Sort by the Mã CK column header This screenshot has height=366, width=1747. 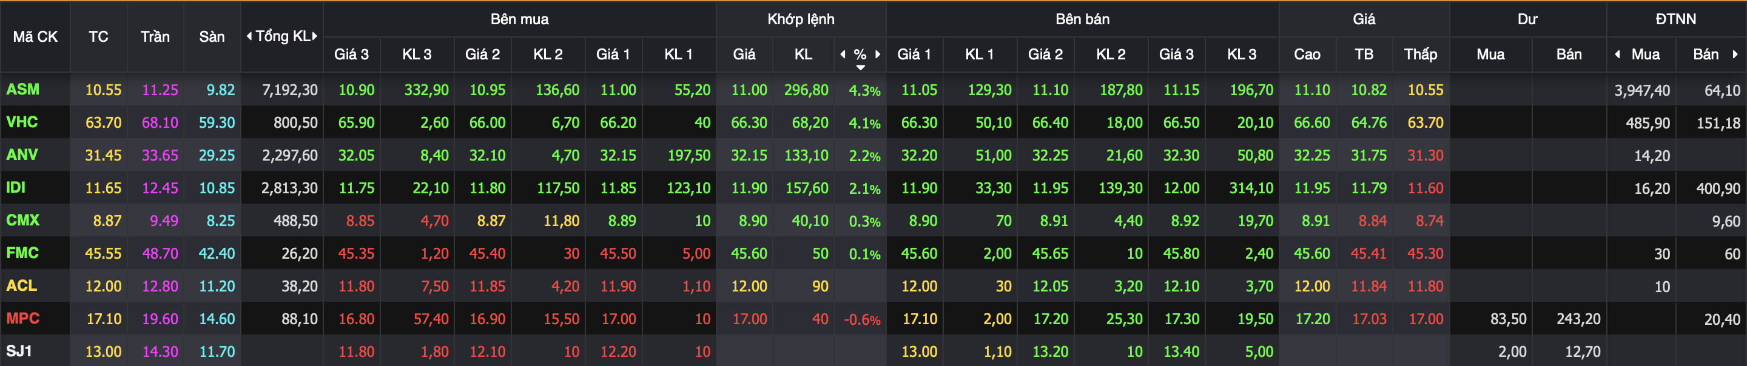point(35,36)
